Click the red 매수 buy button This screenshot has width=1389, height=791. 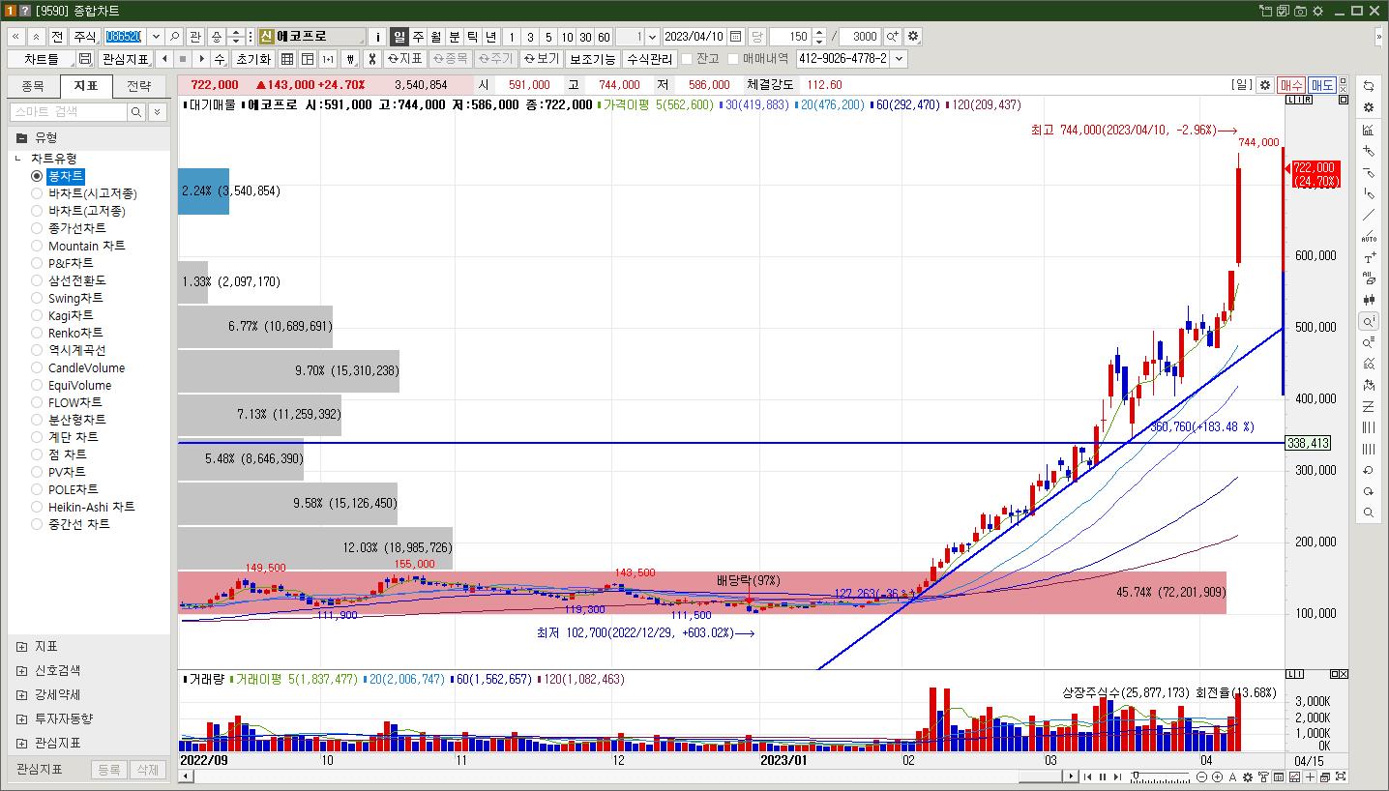(x=1291, y=85)
